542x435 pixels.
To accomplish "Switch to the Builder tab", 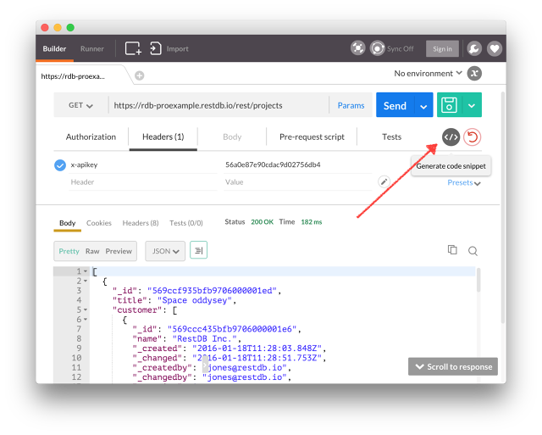I will click(54, 48).
